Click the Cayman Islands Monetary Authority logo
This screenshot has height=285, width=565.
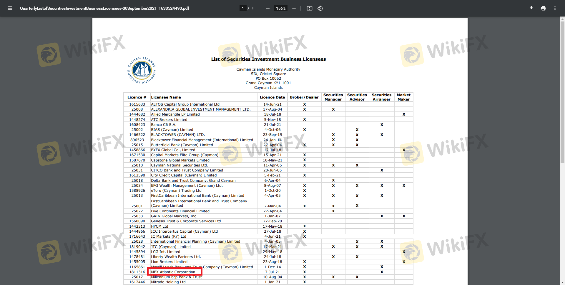142,71
